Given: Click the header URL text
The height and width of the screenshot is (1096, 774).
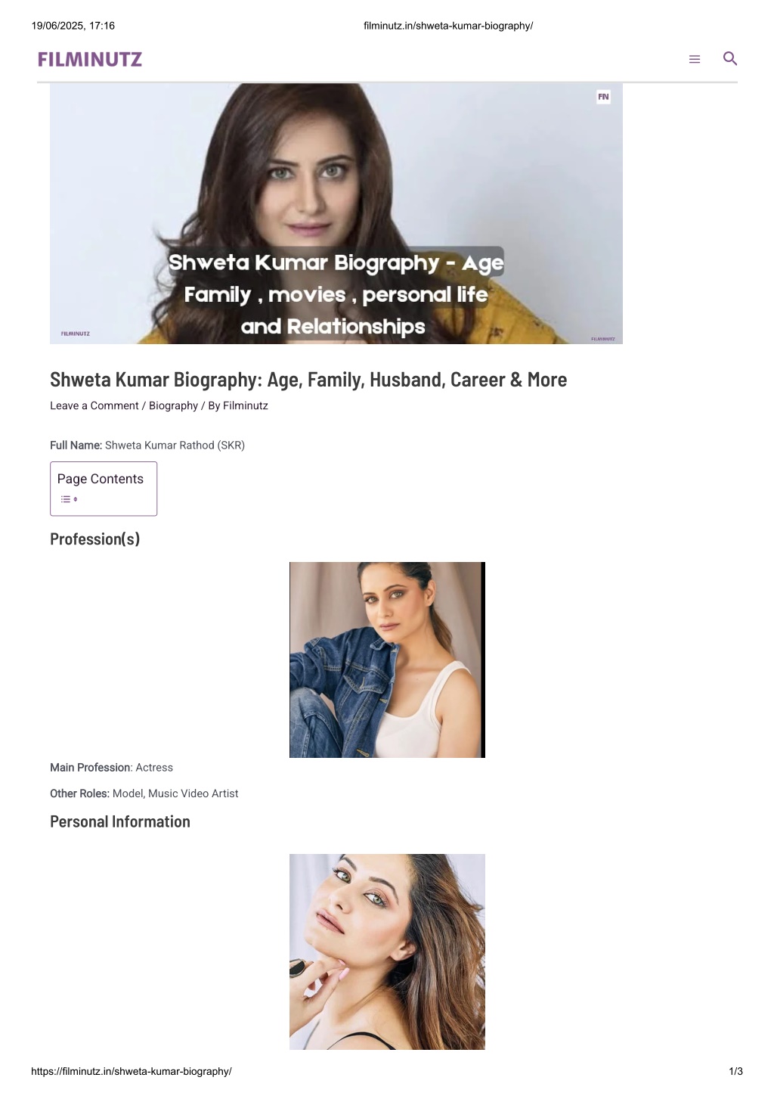Looking at the screenshot, I should coord(448,26).
